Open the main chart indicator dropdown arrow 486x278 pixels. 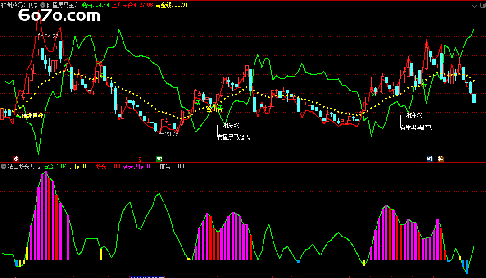[43, 5]
